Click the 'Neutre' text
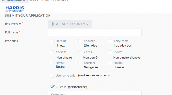 tap(60, 67)
